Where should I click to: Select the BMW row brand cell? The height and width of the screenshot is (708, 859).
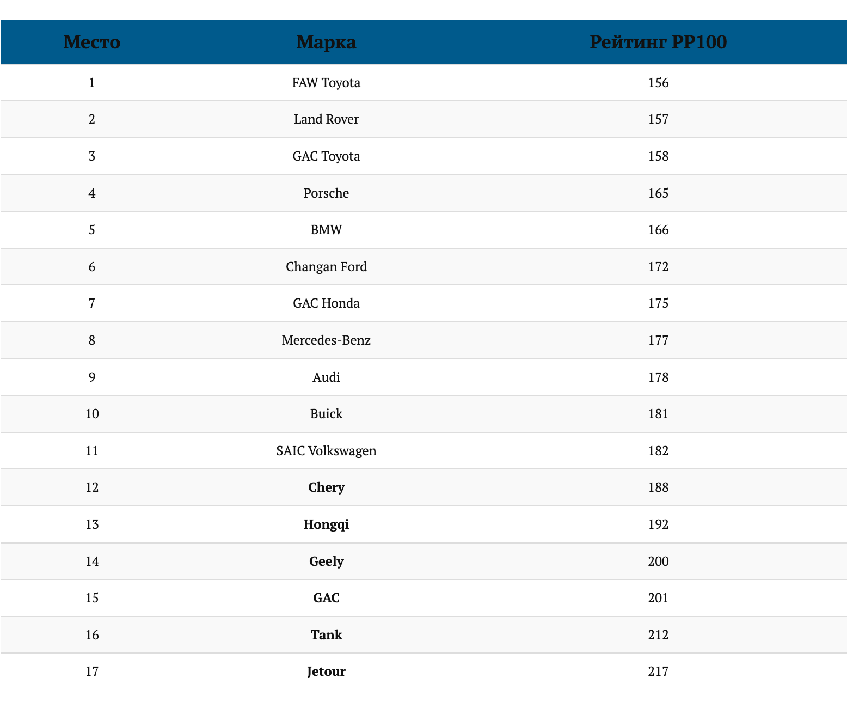tap(326, 230)
